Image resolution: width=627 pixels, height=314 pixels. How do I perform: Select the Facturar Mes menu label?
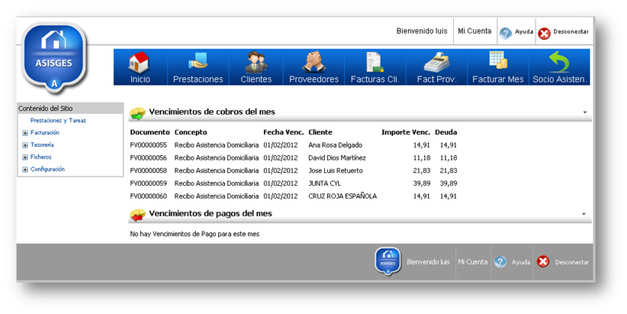click(498, 79)
